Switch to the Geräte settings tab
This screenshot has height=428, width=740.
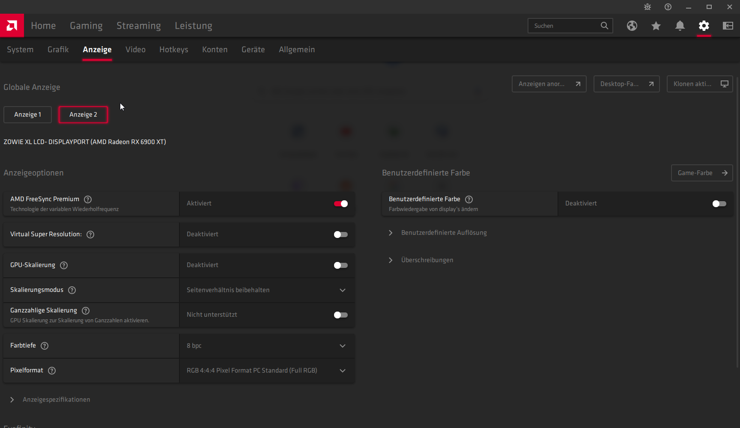click(x=253, y=50)
